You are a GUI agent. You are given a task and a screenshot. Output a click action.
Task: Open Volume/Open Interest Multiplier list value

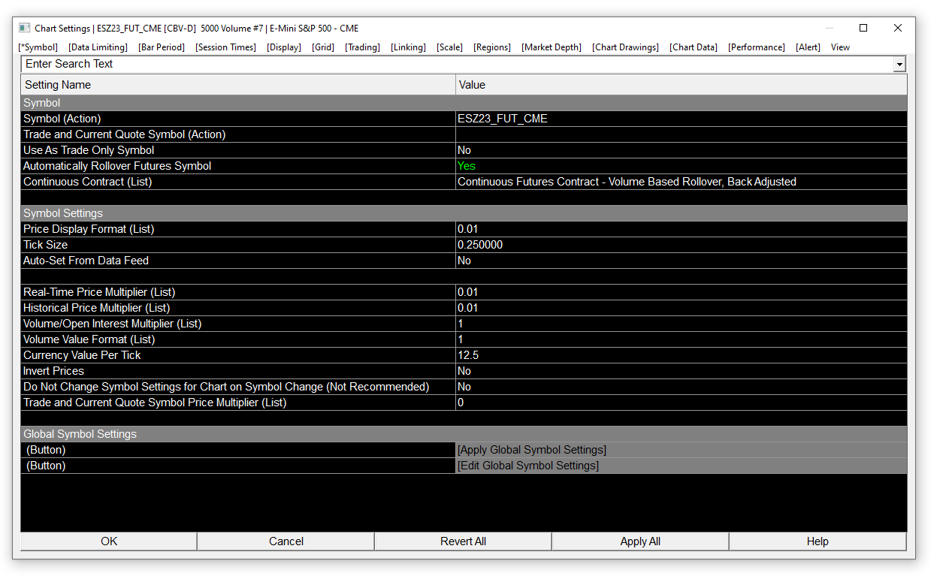pos(681,324)
